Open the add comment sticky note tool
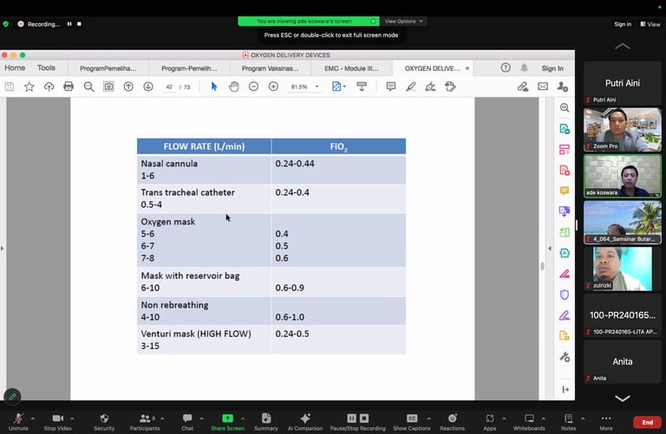The height and width of the screenshot is (434, 666). point(391,87)
